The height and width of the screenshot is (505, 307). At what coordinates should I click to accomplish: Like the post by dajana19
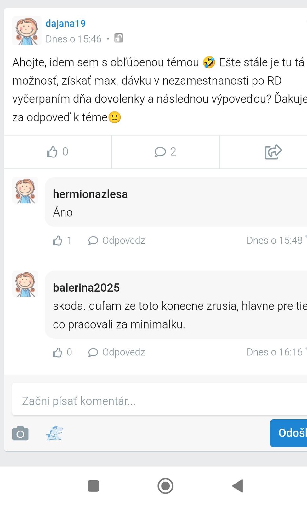coord(52,152)
